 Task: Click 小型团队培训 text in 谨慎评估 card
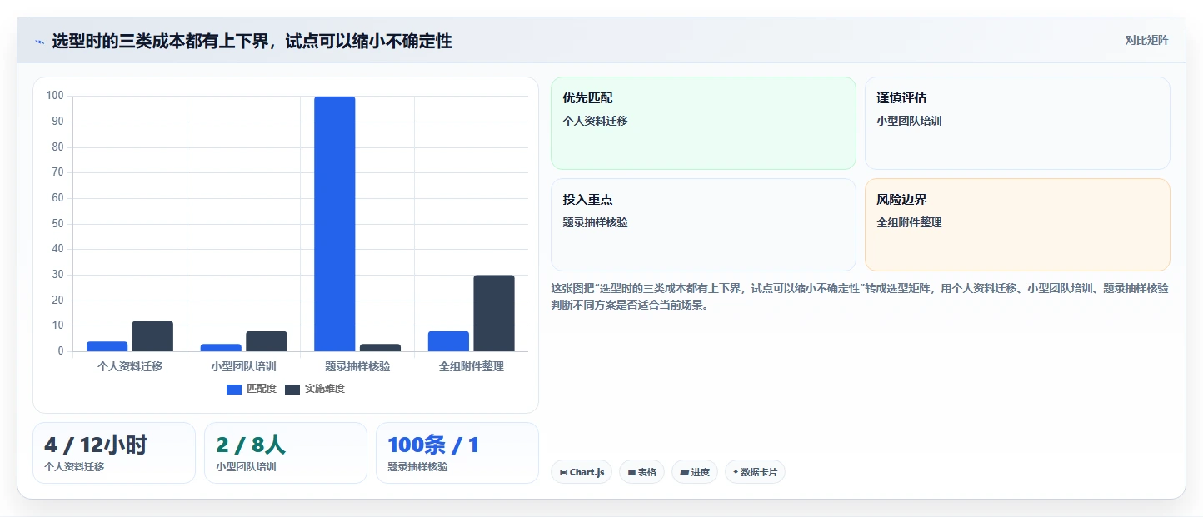coord(909,121)
